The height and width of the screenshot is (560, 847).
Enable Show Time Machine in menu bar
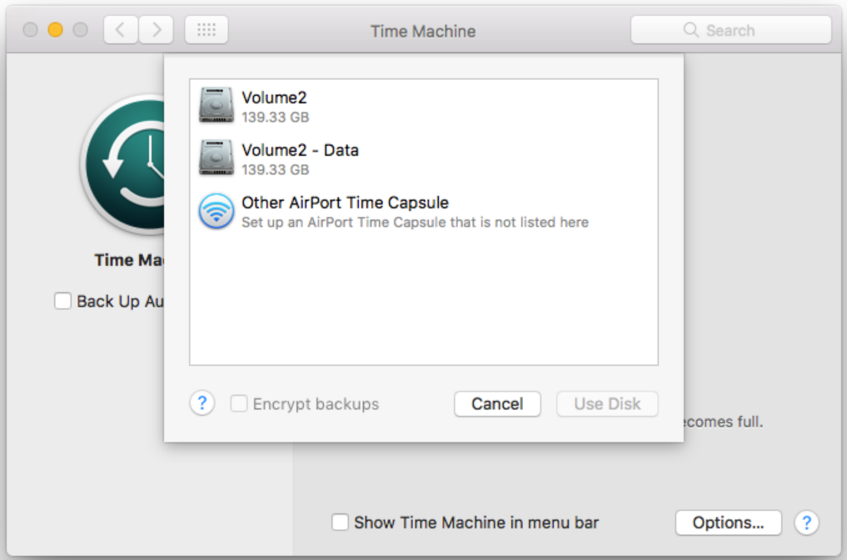click(x=339, y=522)
